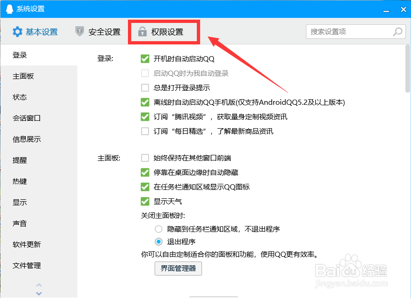
Task: Click the 主面板: section label
Action: [109, 158]
